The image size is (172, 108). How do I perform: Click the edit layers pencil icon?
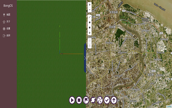[x=89, y=41]
